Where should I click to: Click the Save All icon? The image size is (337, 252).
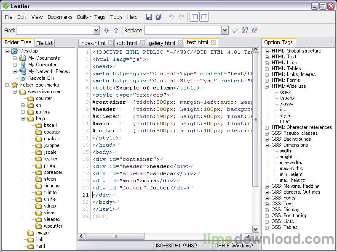coord(158,17)
